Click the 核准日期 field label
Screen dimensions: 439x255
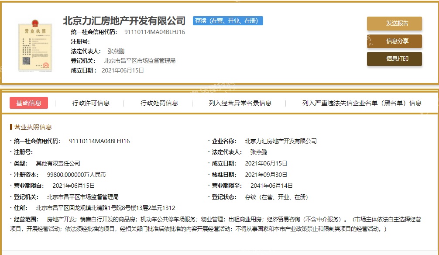pyautogui.click(x=224, y=175)
